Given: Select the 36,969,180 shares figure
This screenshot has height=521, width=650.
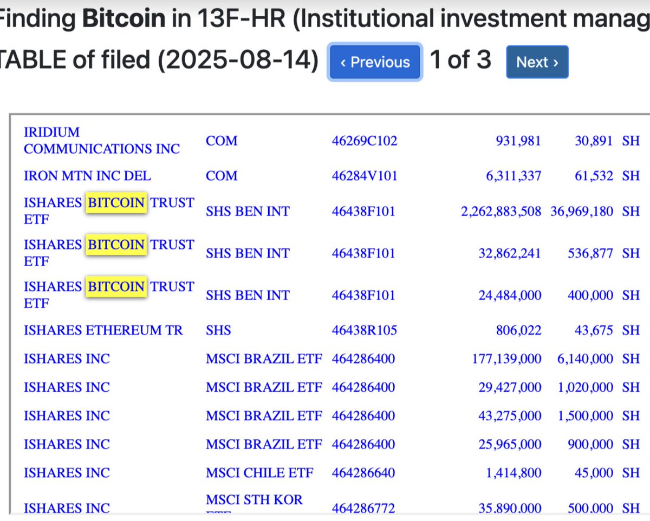Looking at the screenshot, I should pyautogui.click(x=581, y=211).
